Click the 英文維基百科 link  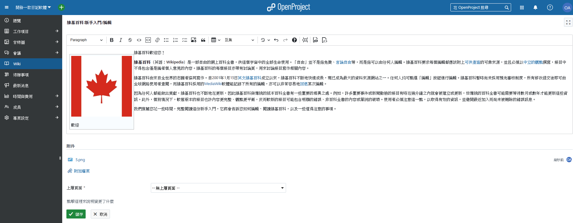click(249, 78)
